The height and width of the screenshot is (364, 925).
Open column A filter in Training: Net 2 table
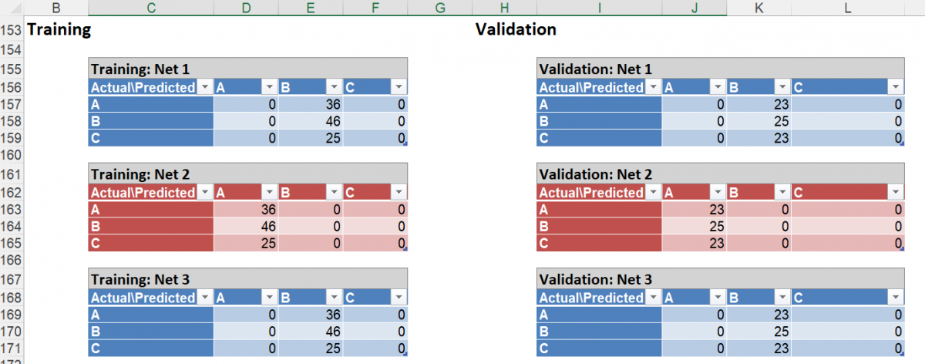click(x=269, y=193)
